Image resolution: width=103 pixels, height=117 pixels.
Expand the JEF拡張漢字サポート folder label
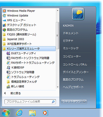click(19, 44)
